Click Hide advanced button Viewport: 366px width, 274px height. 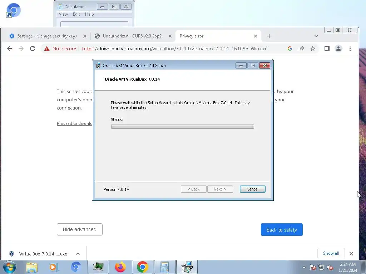80,229
